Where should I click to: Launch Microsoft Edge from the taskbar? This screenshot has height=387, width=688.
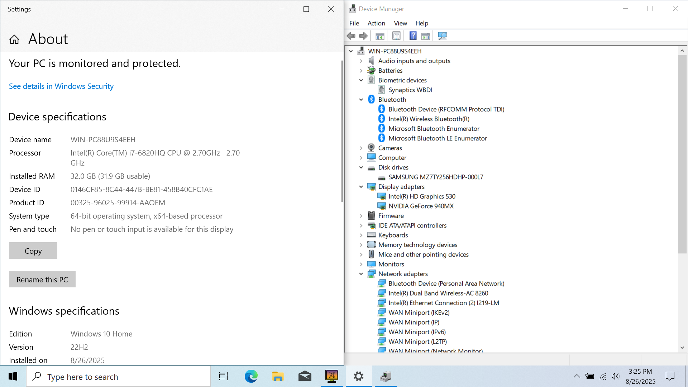pyautogui.click(x=251, y=377)
